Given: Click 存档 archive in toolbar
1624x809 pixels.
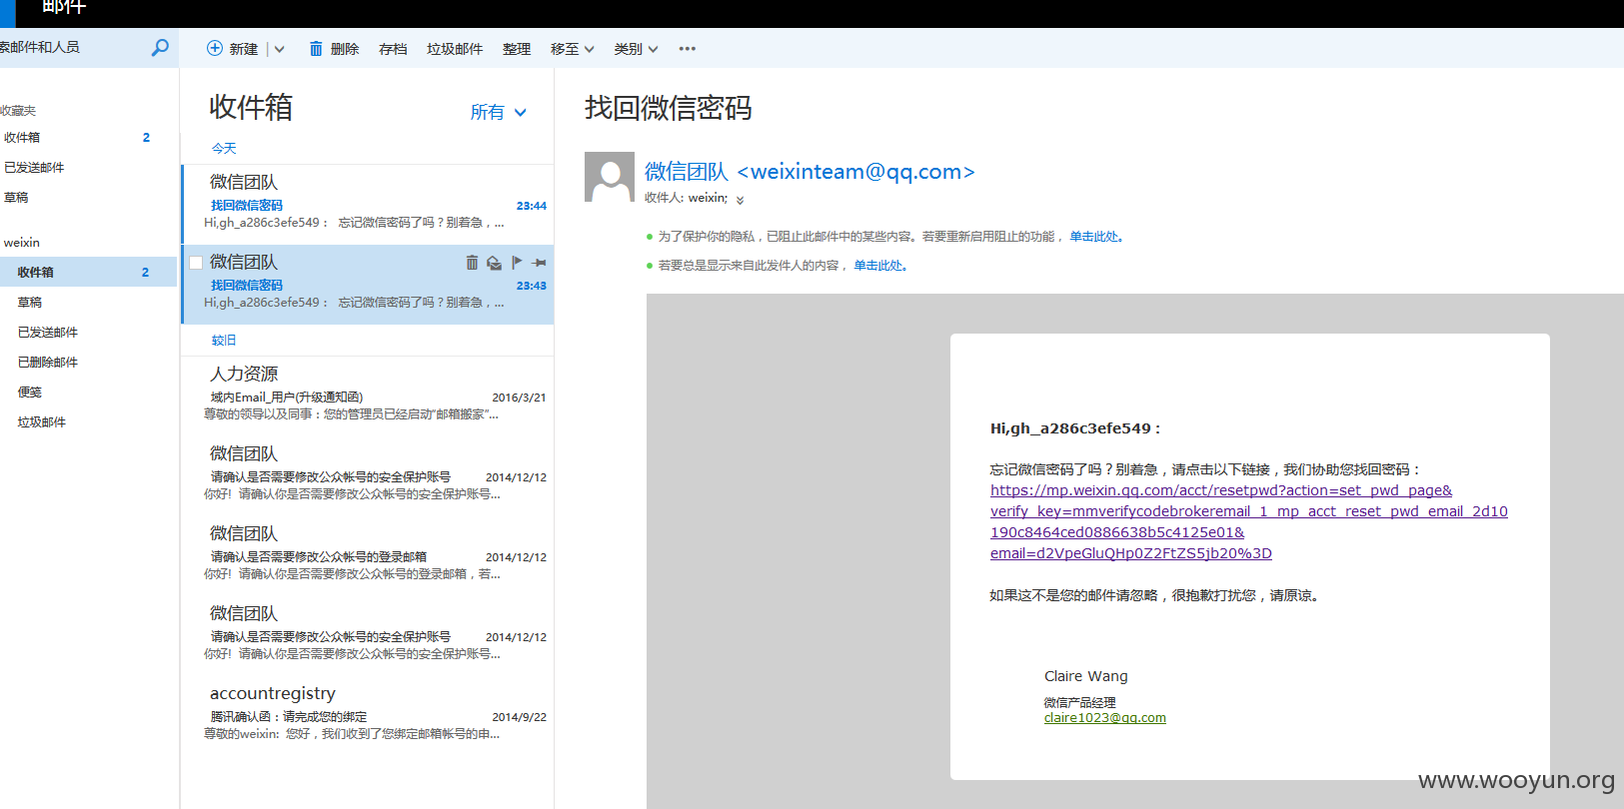Looking at the screenshot, I should [x=393, y=49].
